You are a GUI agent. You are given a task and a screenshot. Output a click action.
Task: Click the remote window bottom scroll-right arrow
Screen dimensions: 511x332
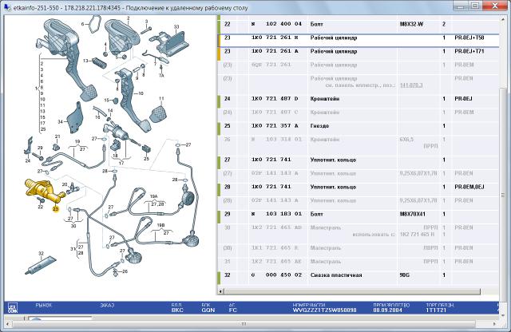495,324
